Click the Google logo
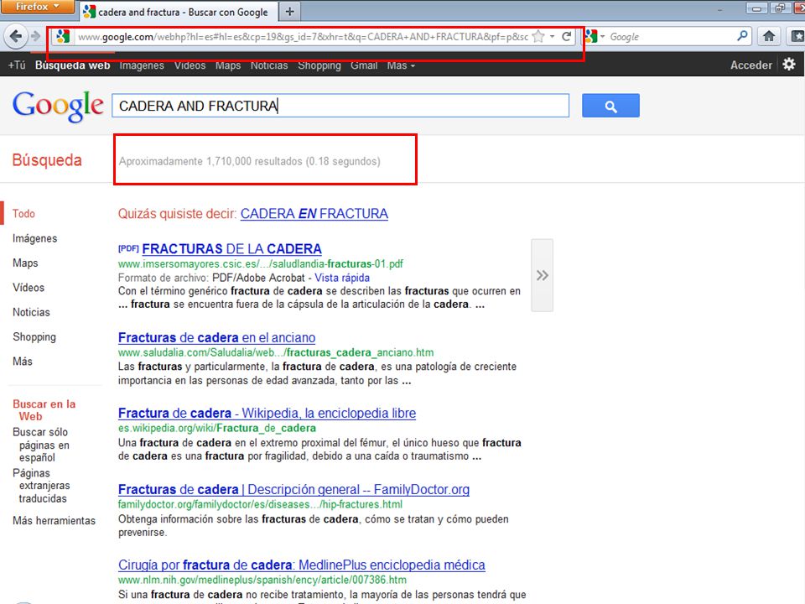Viewport: 805px width, 604px height. (x=58, y=106)
